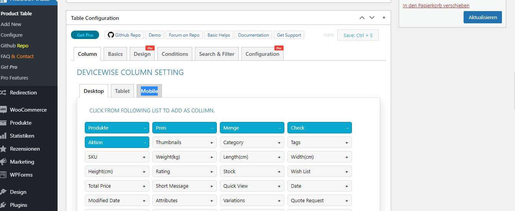Open the Demo link
Image resolution: width=515 pixels, height=211 pixels.
(155, 35)
